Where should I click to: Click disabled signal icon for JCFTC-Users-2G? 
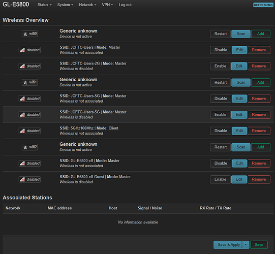click(x=29, y=66)
